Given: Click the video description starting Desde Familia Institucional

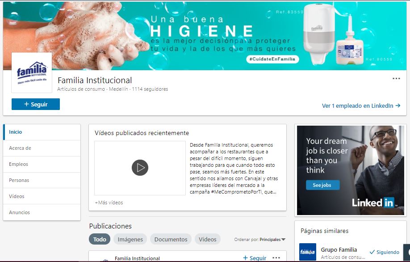Looking at the screenshot, I should [x=234, y=168].
